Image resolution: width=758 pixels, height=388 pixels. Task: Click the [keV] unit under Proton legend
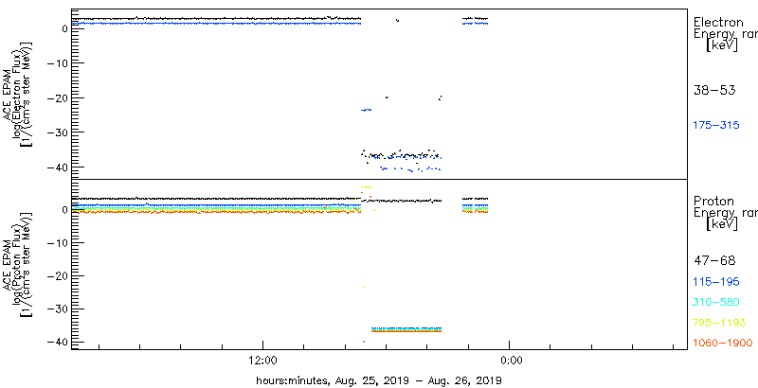(x=722, y=224)
